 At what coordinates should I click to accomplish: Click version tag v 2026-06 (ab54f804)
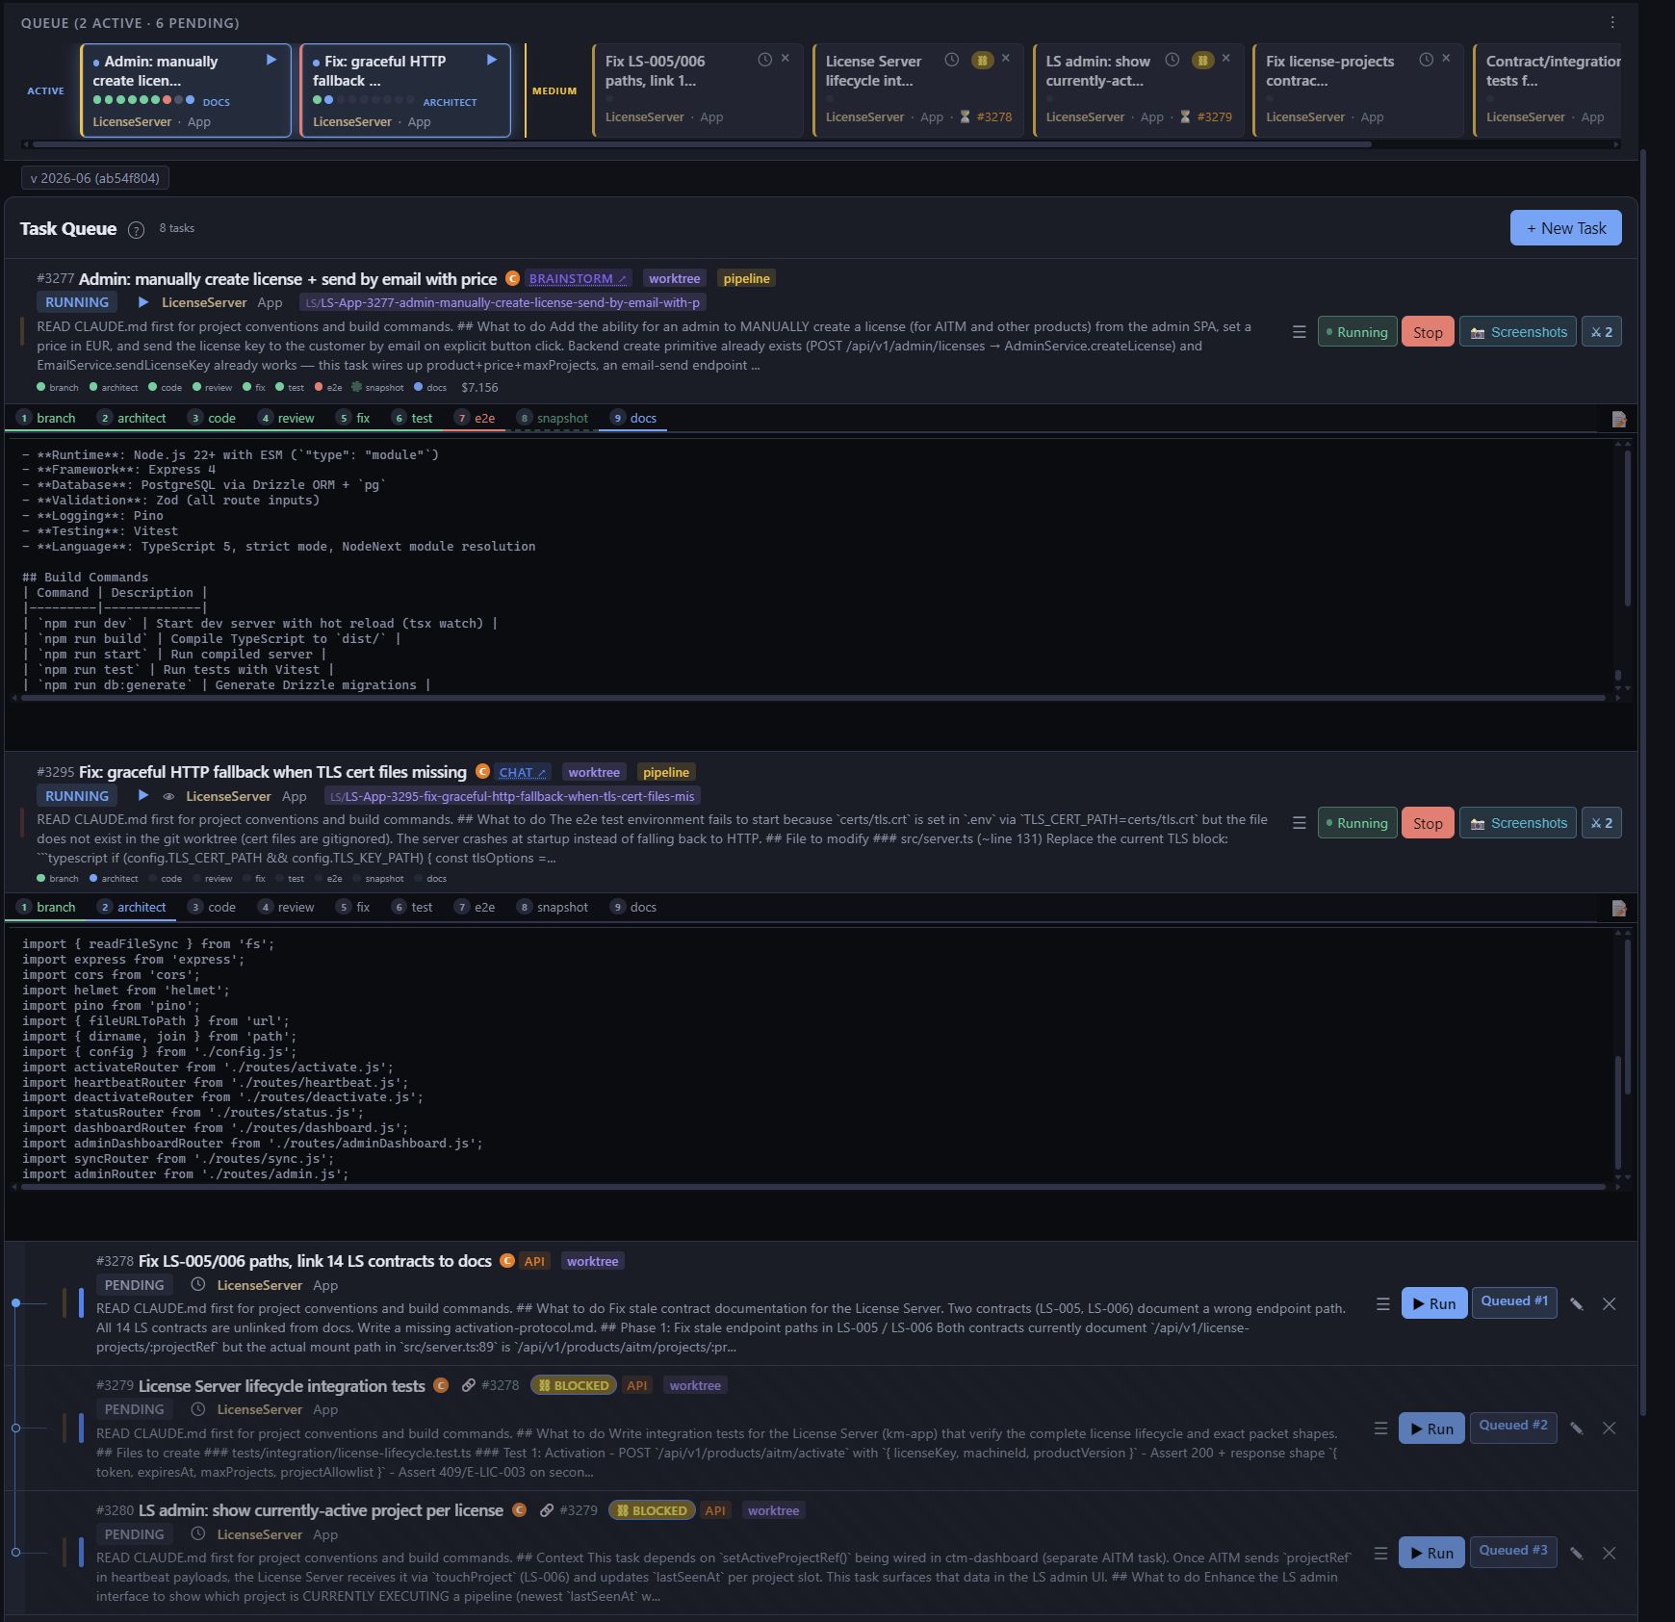(95, 178)
